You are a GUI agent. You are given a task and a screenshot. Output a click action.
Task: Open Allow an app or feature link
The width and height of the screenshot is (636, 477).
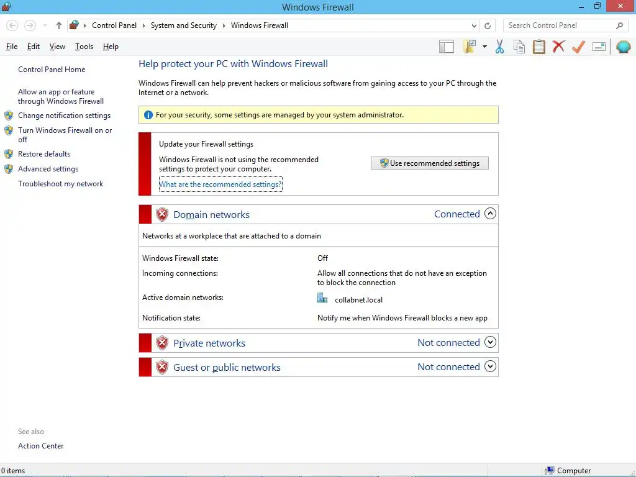60,96
